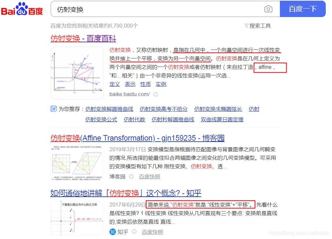Expand source info arrow next to 知乎
332x239 pixels.
coord(134,232)
